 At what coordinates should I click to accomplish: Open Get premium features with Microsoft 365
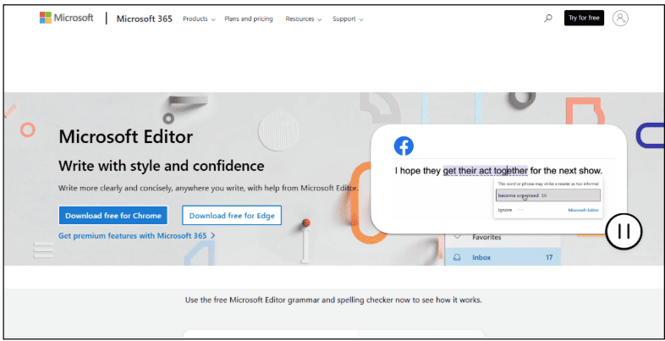[x=137, y=235]
